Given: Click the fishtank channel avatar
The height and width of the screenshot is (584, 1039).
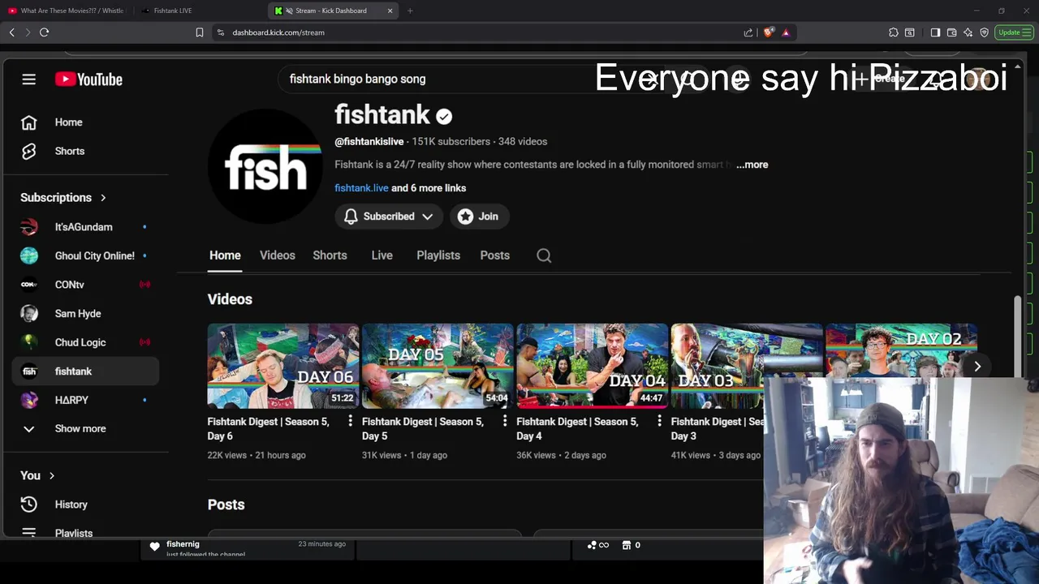Looking at the screenshot, I should (x=265, y=166).
